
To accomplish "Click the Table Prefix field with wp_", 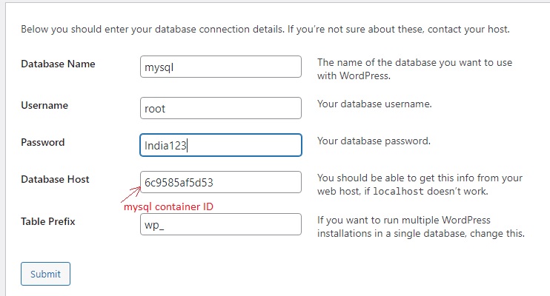I will (220, 224).
